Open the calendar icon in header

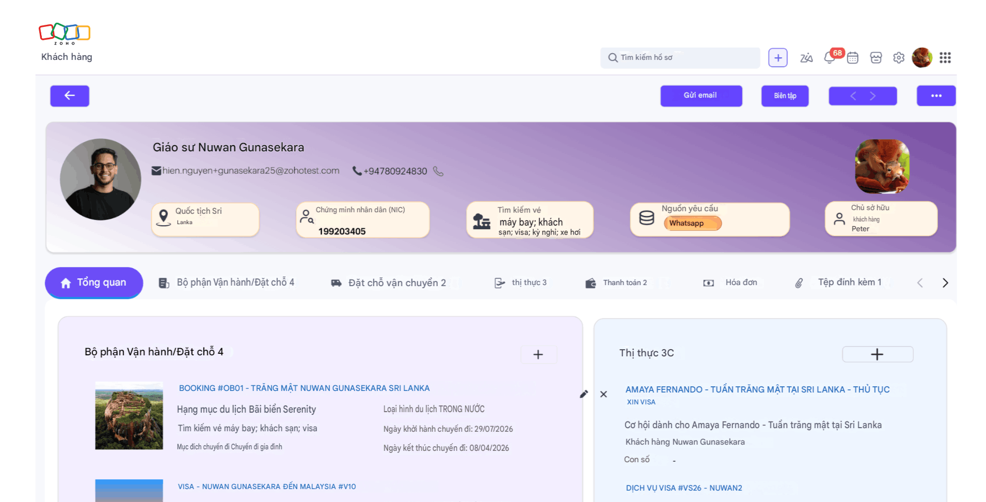(x=853, y=58)
